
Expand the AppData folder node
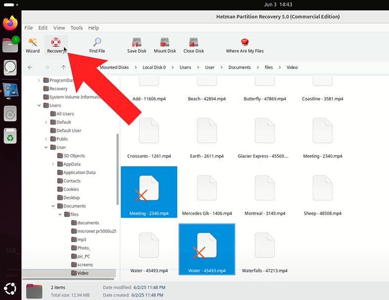point(53,164)
